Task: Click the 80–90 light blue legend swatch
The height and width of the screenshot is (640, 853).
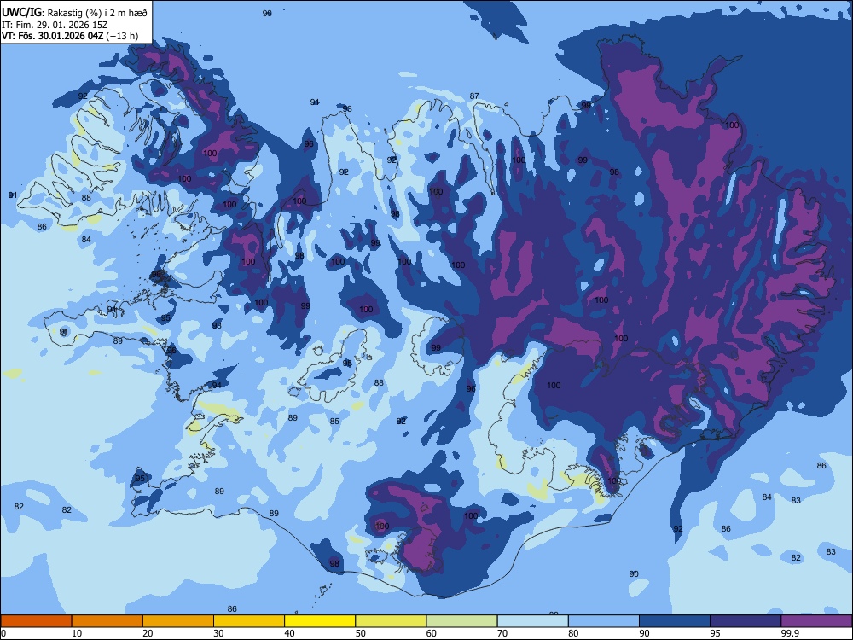Action: pyautogui.click(x=604, y=621)
